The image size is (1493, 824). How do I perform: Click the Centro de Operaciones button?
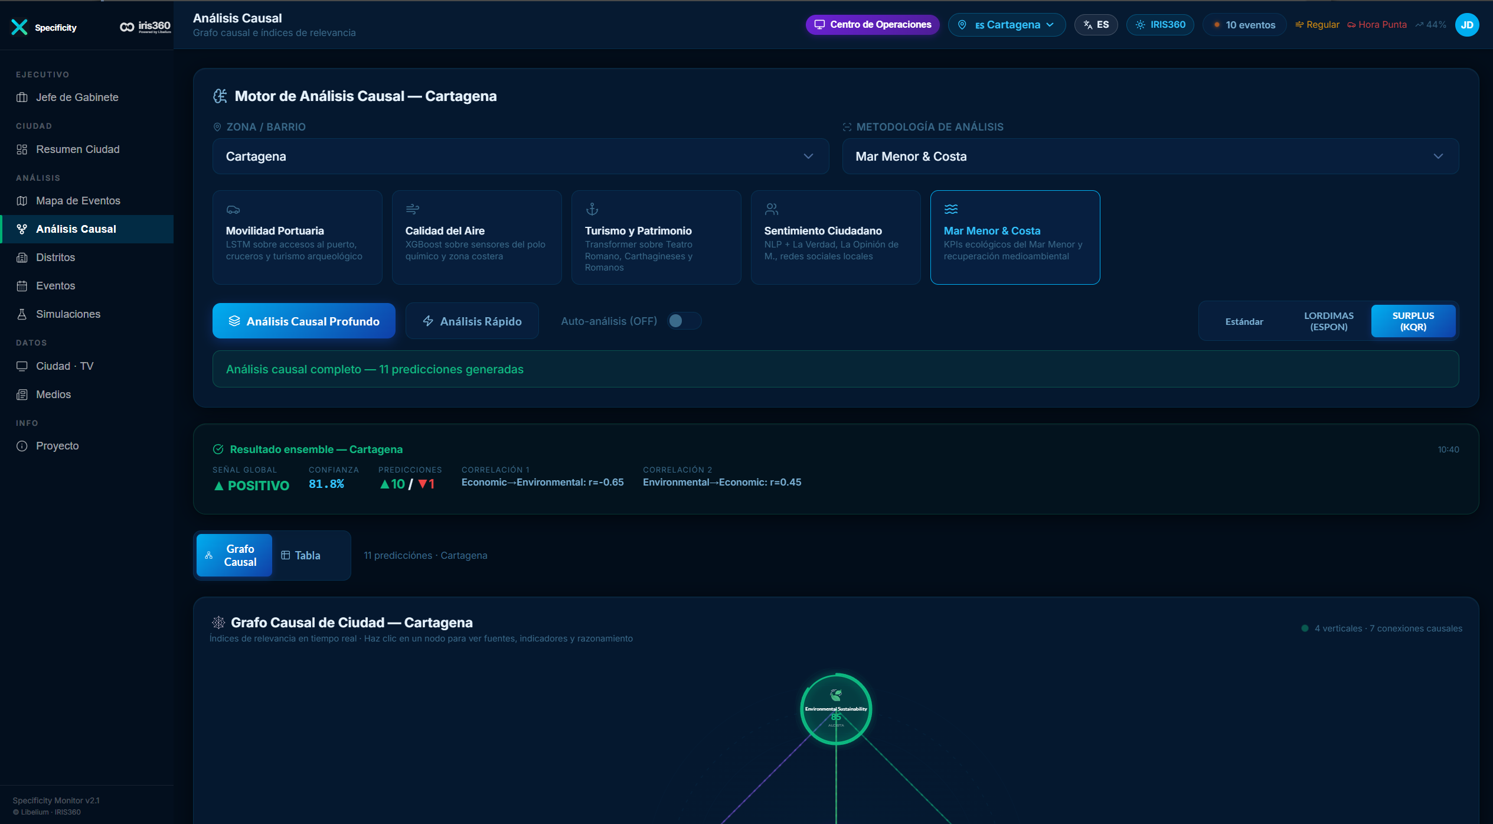tap(872, 25)
